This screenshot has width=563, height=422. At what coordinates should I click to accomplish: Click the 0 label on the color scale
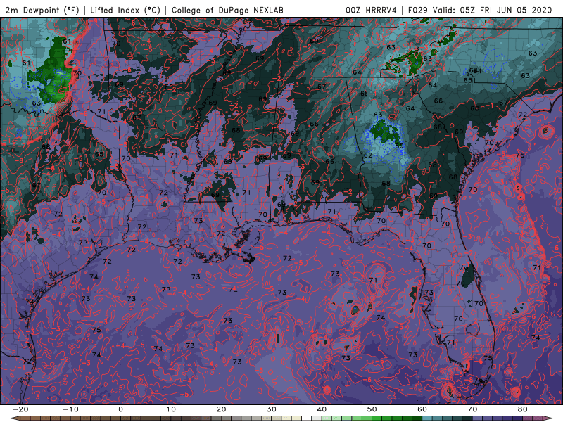tap(120, 409)
